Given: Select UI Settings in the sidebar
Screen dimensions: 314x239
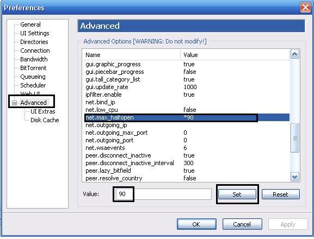Looking at the screenshot, I should [35, 33].
